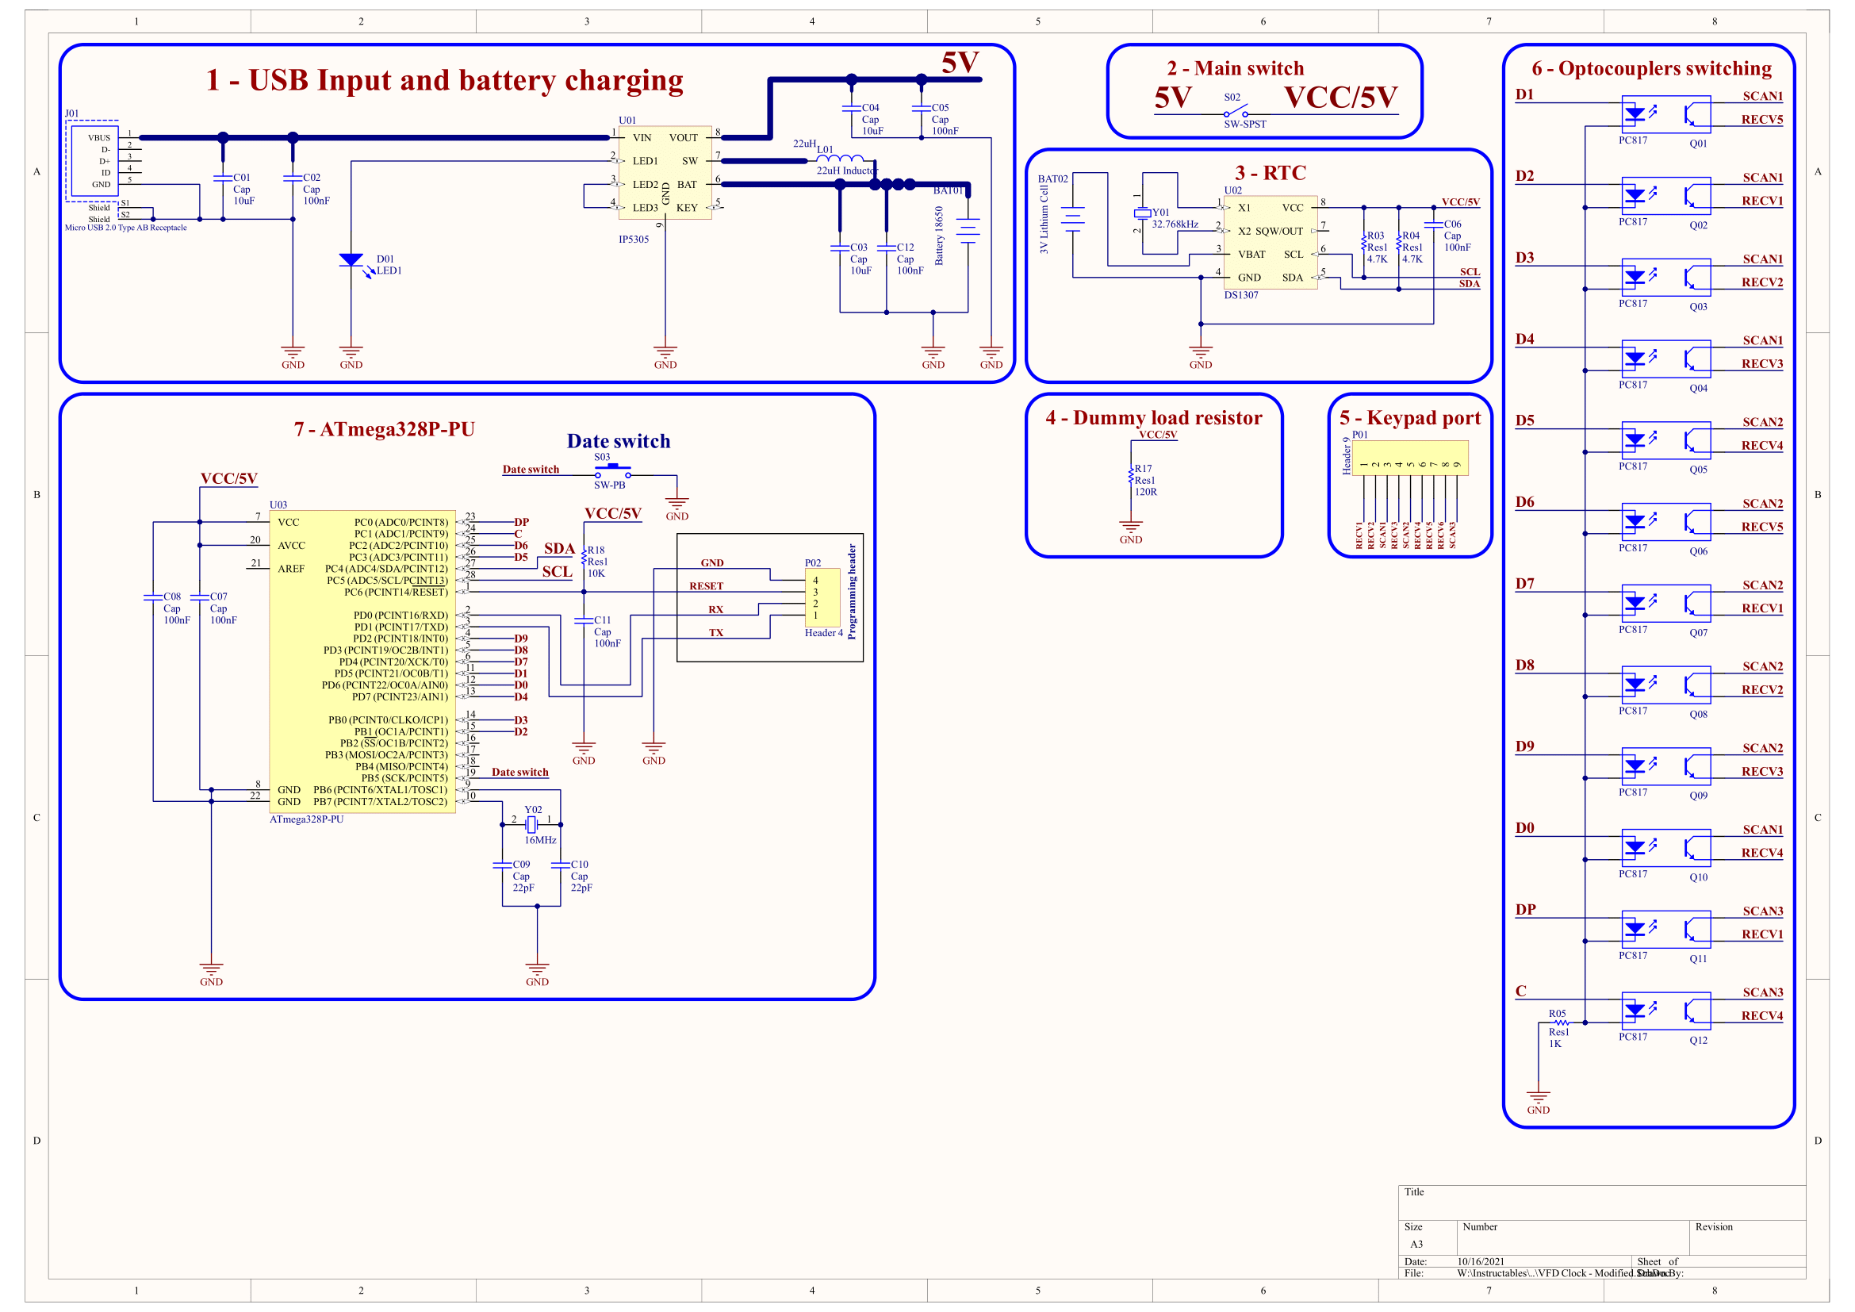Select resistor R18 10K
1855x1312 pixels.
(584, 557)
